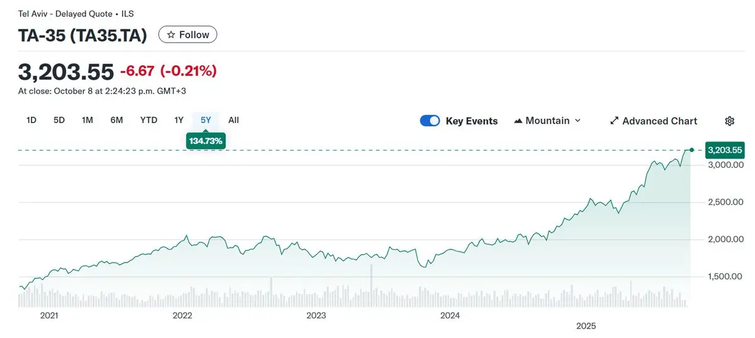Click the current price marker dot
755x338 pixels.
[x=691, y=150]
